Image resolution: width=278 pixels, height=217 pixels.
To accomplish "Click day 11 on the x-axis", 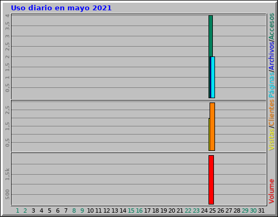I will click(x=98, y=210).
